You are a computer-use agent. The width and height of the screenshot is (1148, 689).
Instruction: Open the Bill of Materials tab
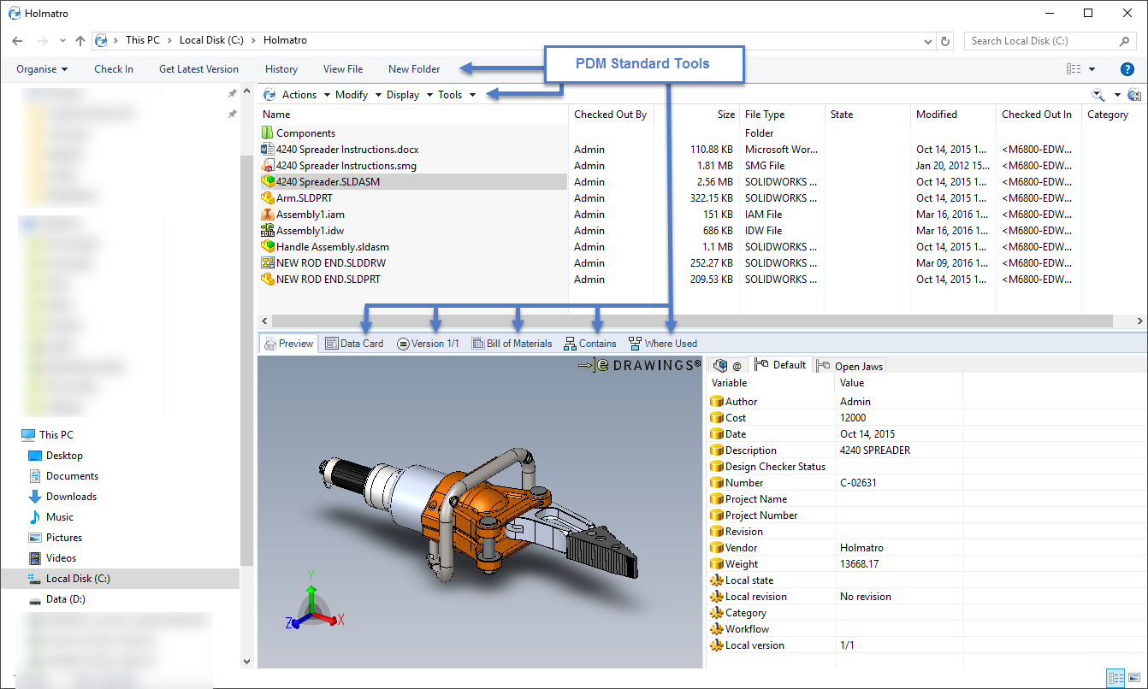512,344
